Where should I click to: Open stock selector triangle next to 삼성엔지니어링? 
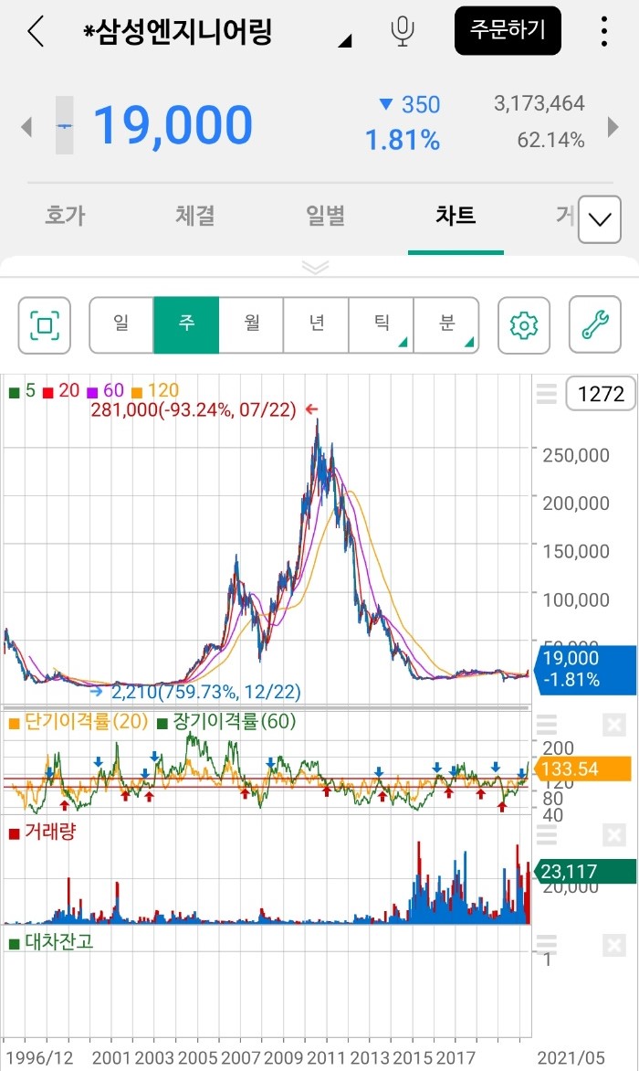[345, 41]
